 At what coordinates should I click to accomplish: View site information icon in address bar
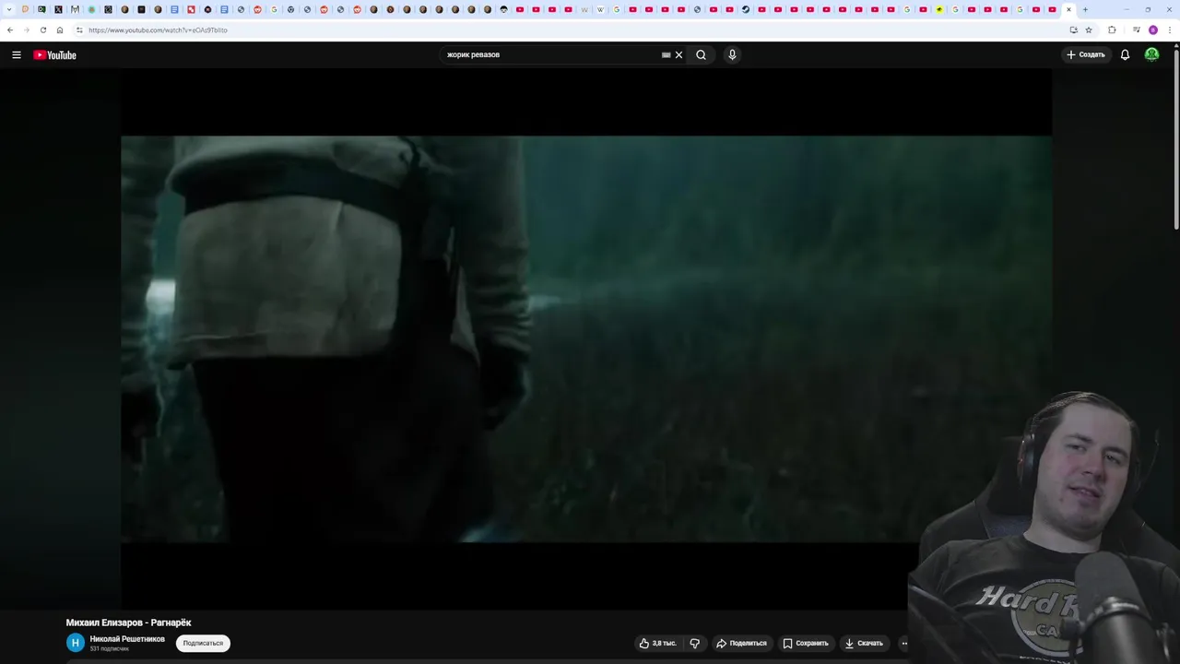79,30
